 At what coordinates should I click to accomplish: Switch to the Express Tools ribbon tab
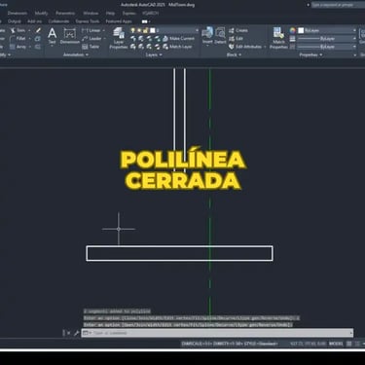click(x=88, y=21)
